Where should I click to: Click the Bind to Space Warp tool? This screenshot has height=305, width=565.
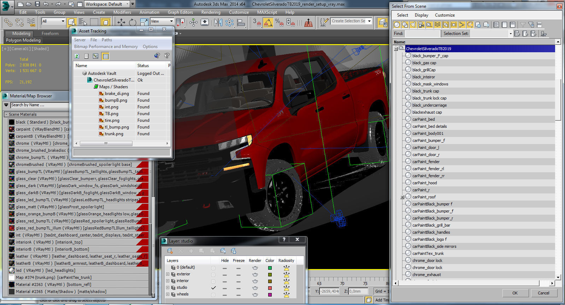tap(31, 22)
